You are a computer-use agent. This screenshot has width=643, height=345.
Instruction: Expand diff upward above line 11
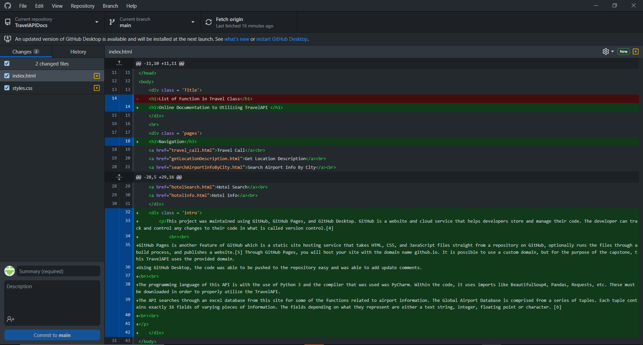(x=119, y=63)
